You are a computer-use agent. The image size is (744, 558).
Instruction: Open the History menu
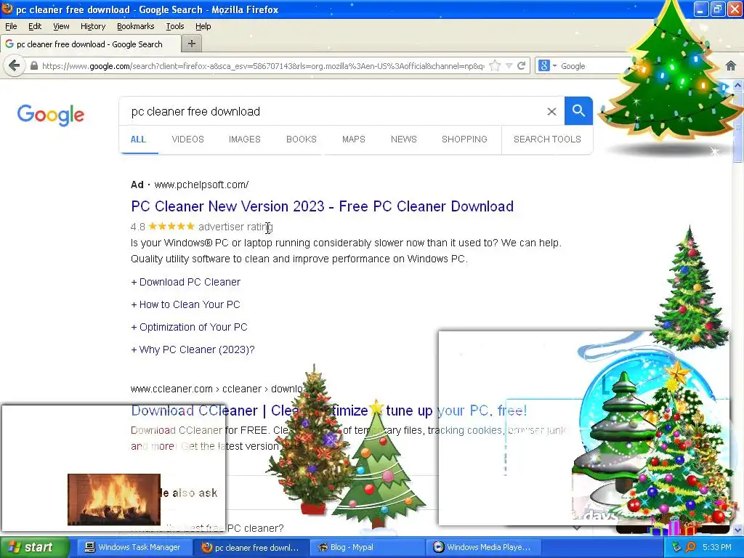[92, 26]
